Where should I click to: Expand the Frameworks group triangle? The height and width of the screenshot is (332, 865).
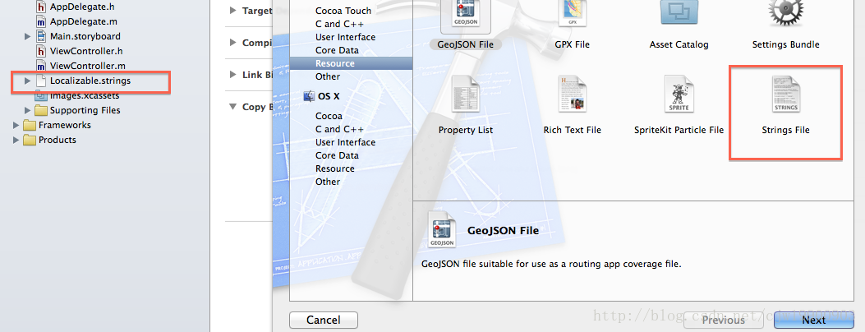click(x=16, y=125)
